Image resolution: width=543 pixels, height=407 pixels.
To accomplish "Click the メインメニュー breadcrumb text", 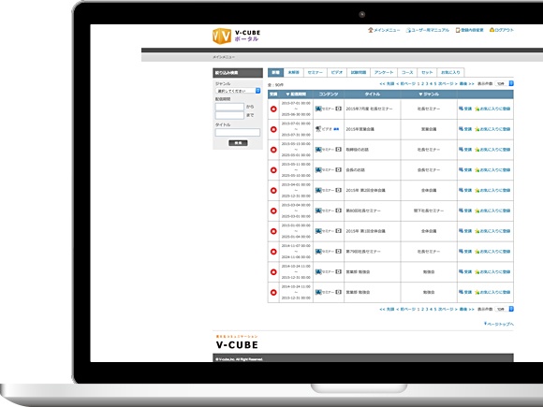I will tap(224, 57).
